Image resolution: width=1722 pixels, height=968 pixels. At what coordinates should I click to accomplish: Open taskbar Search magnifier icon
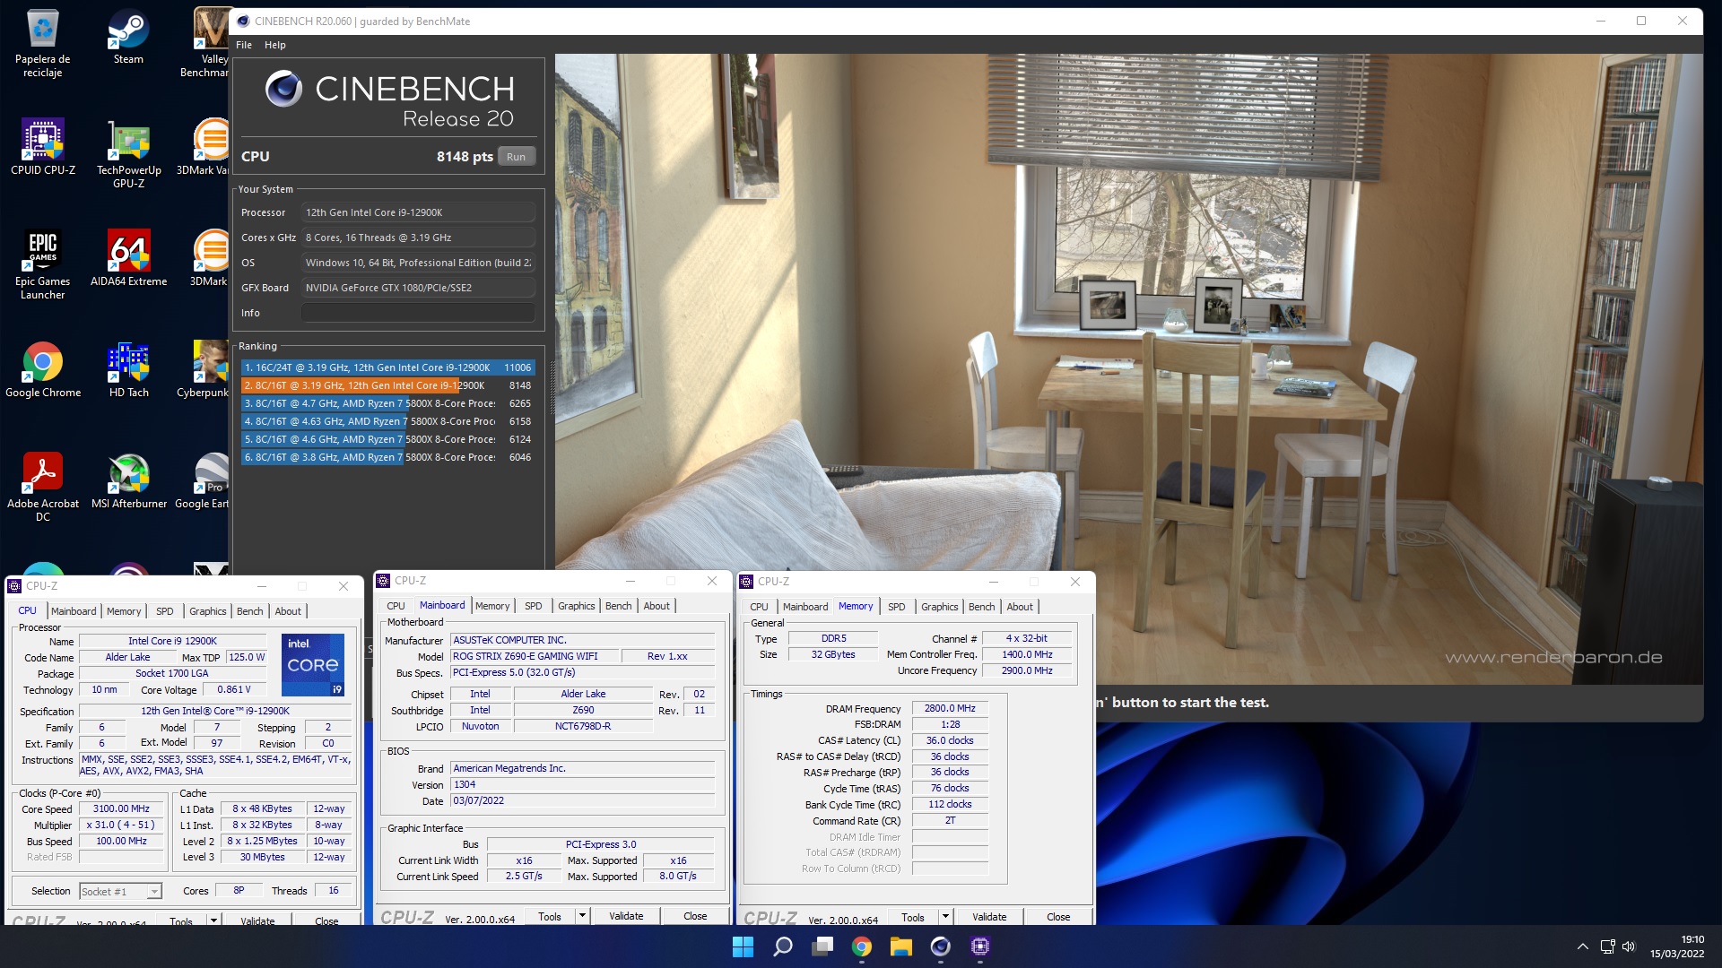[x=783, y=946]
